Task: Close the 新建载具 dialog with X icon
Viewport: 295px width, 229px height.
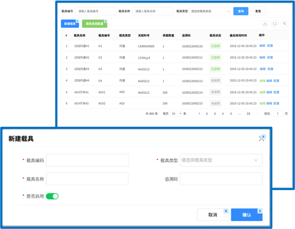Action: click(261, 139)
